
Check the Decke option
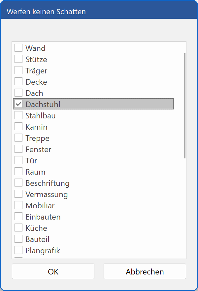click(x=18, y=81)
